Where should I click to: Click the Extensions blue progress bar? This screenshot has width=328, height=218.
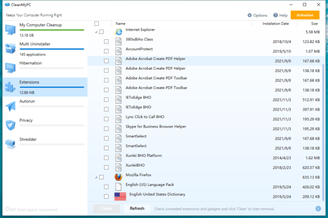(52, 87)
